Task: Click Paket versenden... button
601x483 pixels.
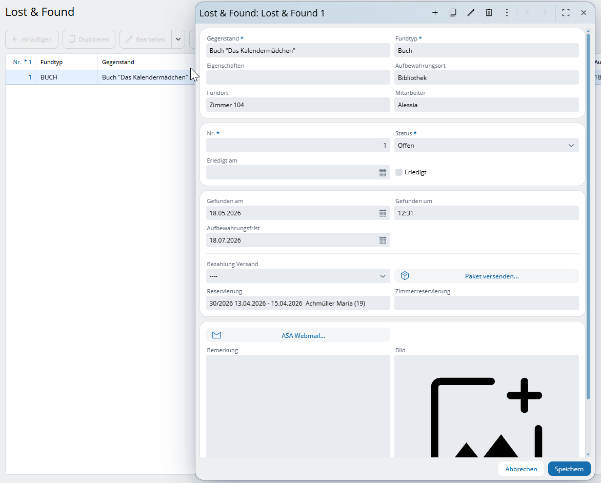Action: pos(487,276)
